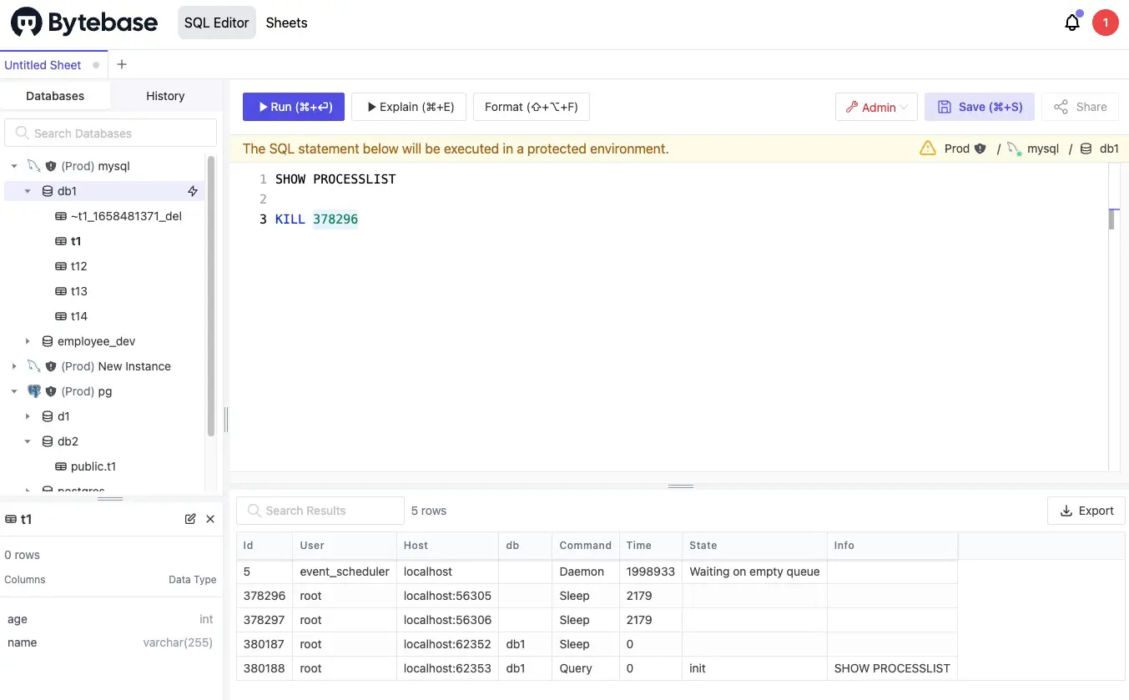Screen dimensions: 1129x700
Task: Add a new sheet tab with plus icon
Action: (x=122, y=64)
